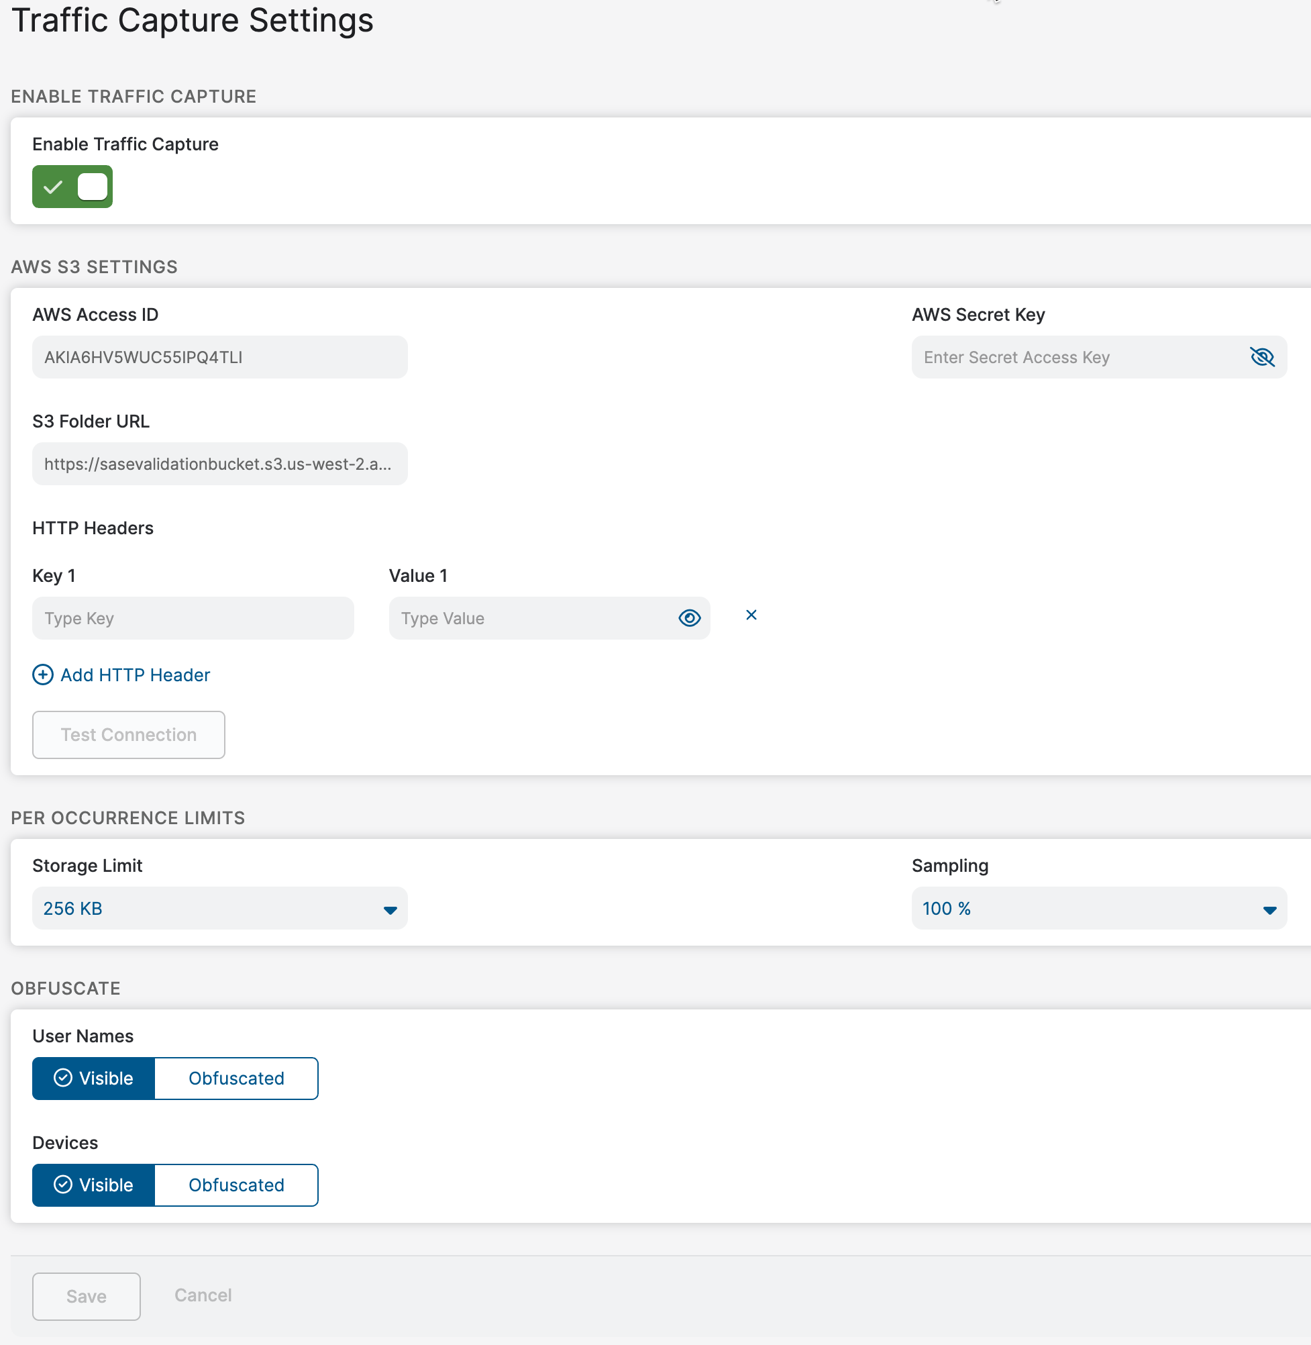Set User Names to Obfuscated

click(x=236, y=1079)
